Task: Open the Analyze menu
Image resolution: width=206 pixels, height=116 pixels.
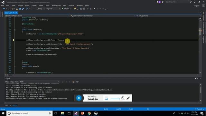Action: (x=71, y=5)
